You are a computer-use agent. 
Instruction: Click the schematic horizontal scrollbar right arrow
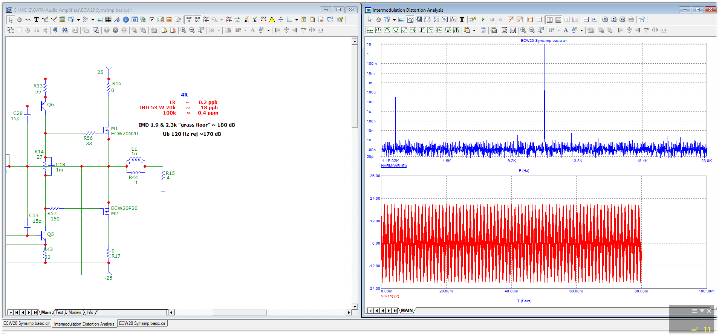coord(349,312)
